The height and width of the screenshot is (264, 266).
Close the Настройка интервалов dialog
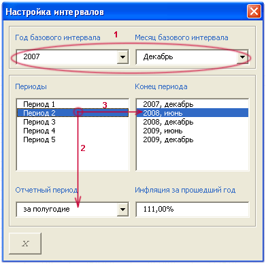coord(254,12)
